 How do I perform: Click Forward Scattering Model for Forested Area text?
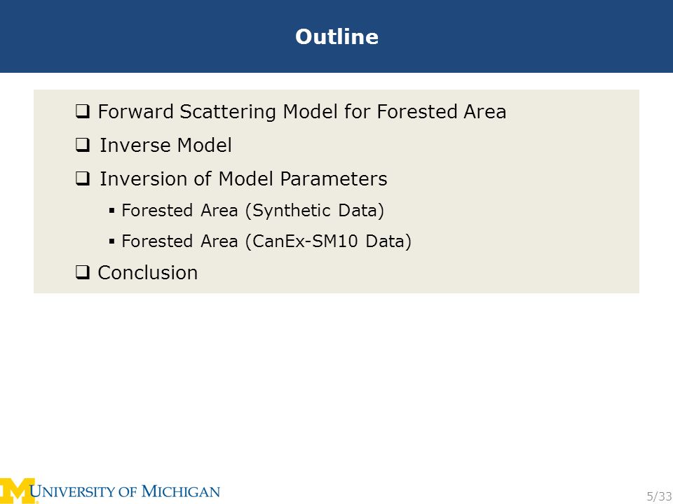(302, 112)
